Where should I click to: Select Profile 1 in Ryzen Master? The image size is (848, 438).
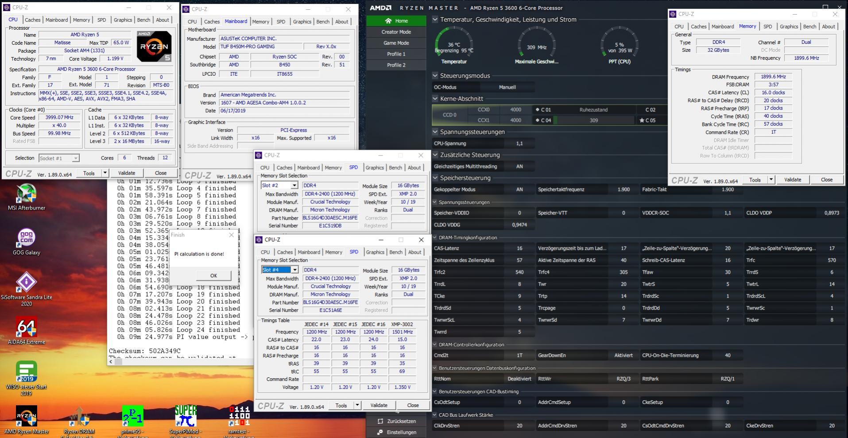[x=396, y=54]
